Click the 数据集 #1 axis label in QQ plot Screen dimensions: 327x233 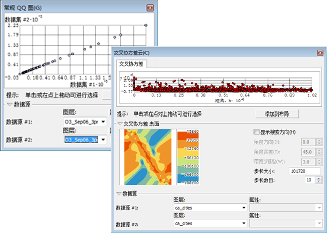click(89, 84)
